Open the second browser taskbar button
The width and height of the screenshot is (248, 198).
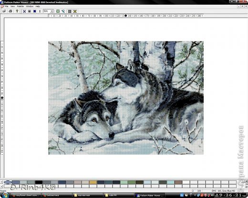click(57, 195)
